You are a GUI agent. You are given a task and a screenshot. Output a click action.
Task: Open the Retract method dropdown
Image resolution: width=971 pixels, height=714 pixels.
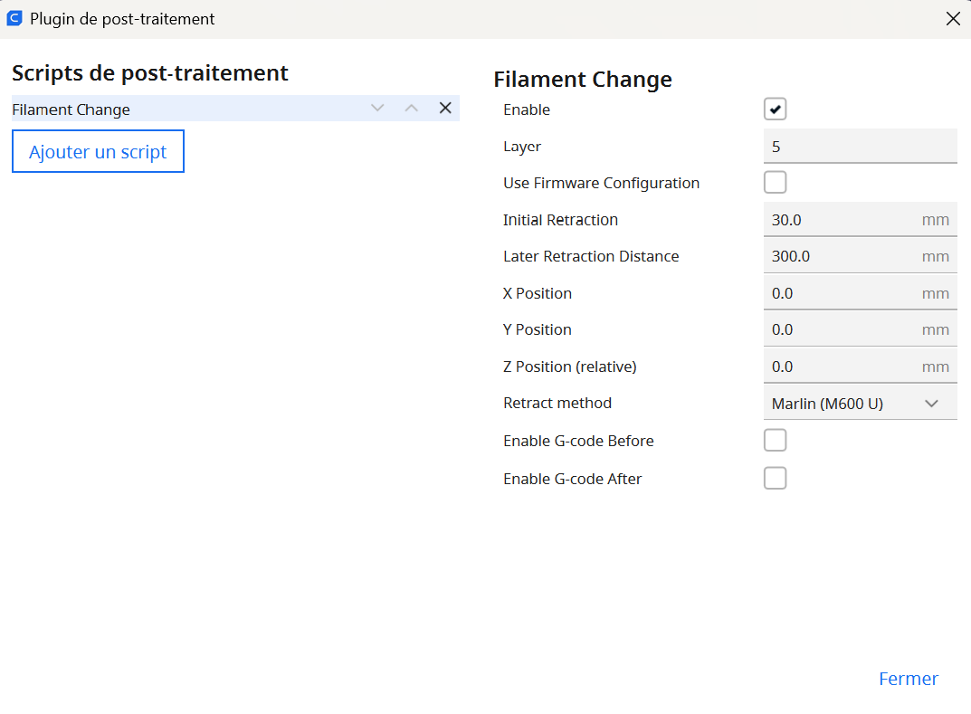tap(861, 404)
